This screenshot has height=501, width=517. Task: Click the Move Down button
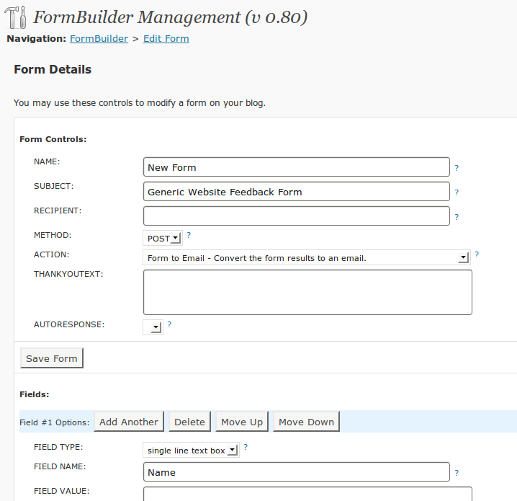pyautogui.click(x=306, y=422)
